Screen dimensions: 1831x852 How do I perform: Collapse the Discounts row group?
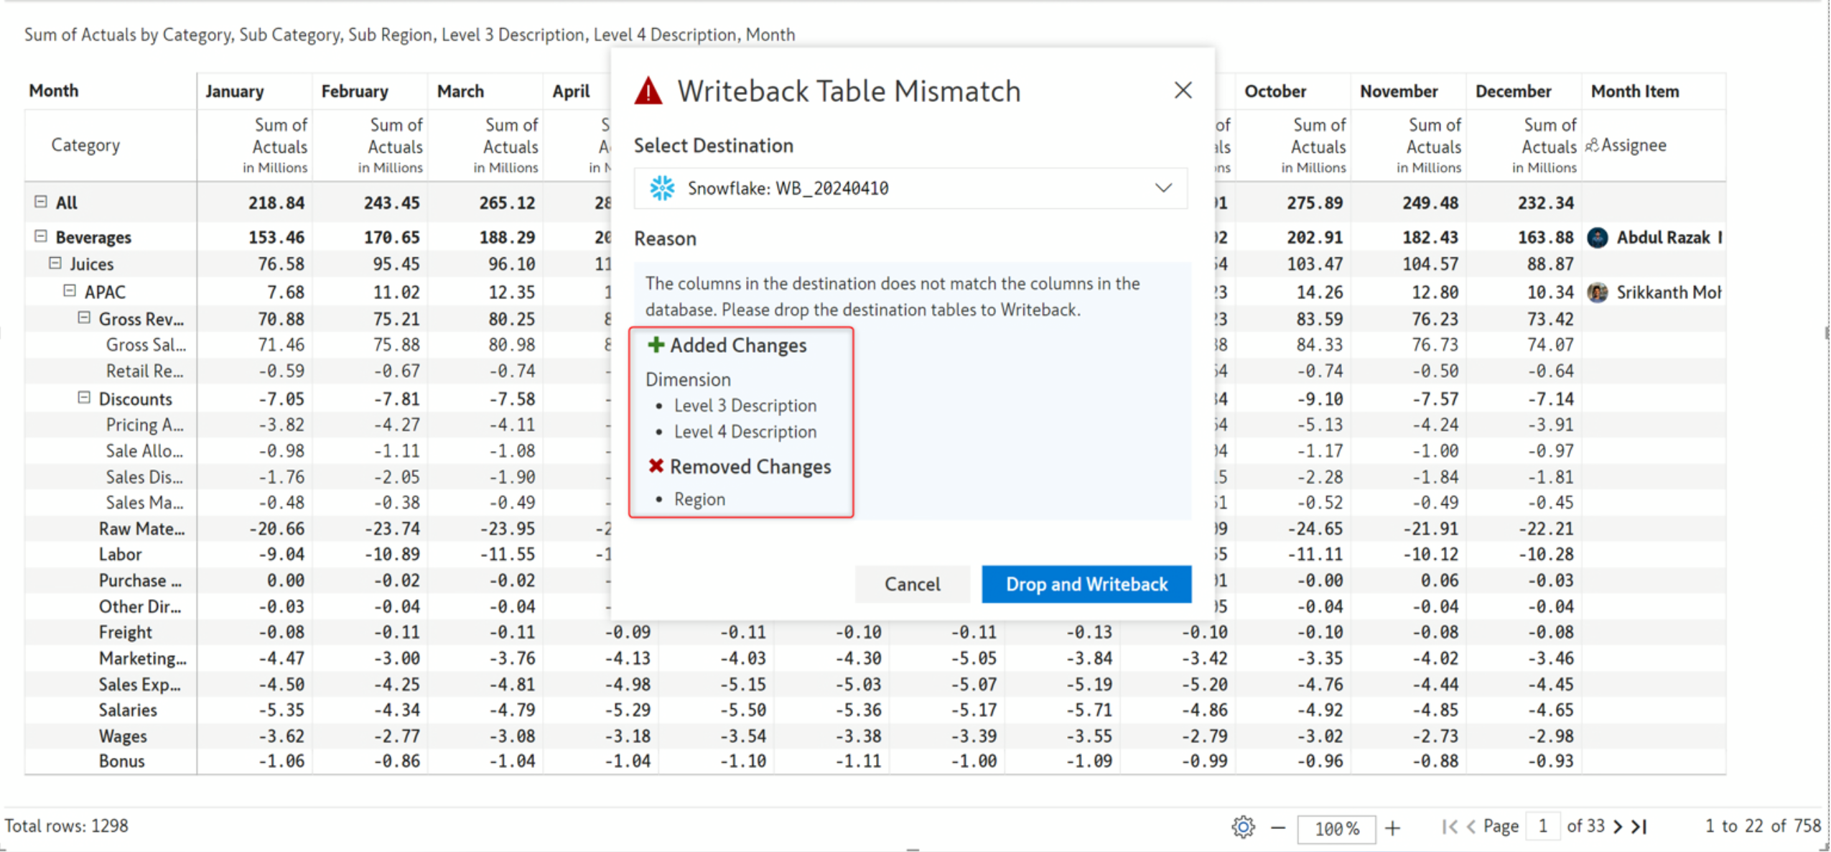(84, 398)
